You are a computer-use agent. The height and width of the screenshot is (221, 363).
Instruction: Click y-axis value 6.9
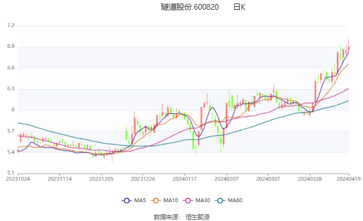[x=11, y=46]
